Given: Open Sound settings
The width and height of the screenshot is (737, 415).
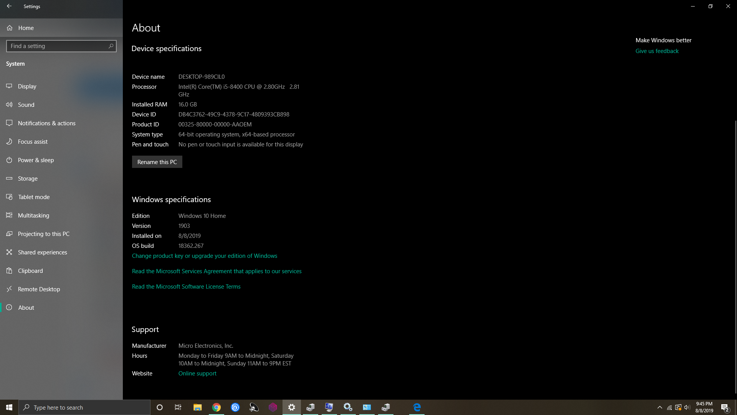Looking at the screenshot, I should pyautogui.click(x=26, y=105).
